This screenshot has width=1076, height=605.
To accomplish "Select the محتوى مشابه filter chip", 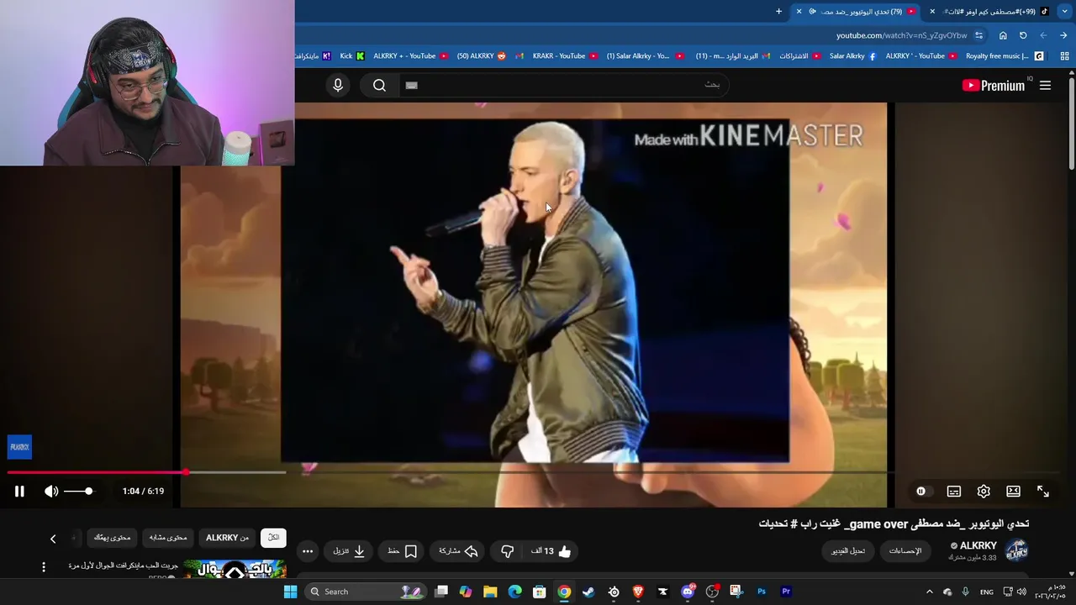I will [168, 538].
